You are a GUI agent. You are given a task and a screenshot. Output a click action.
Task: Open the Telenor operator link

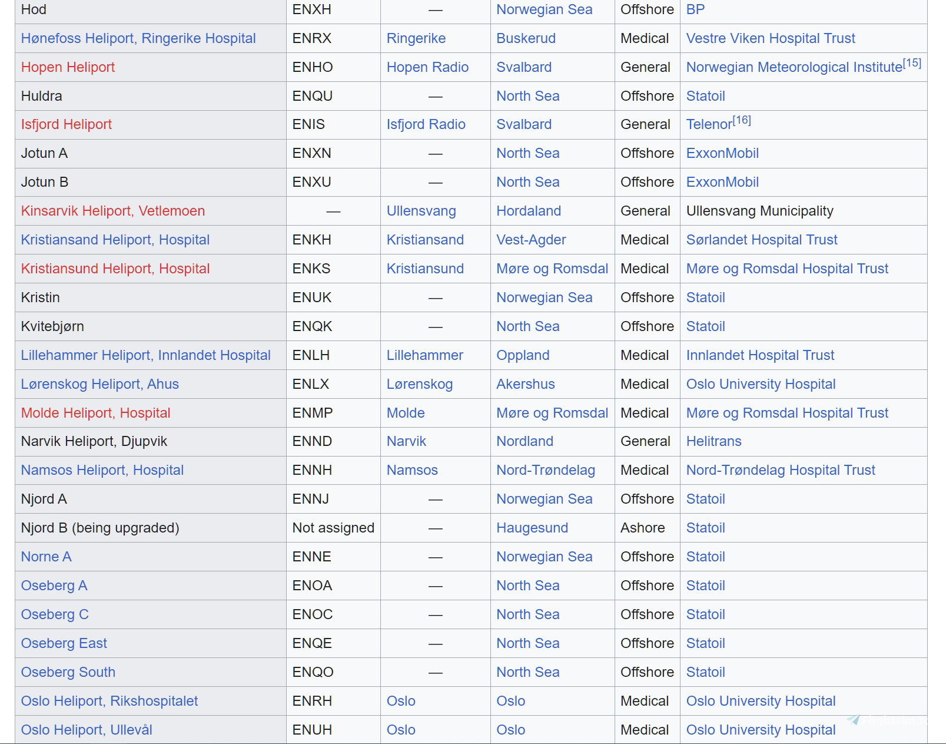[709, 124]
